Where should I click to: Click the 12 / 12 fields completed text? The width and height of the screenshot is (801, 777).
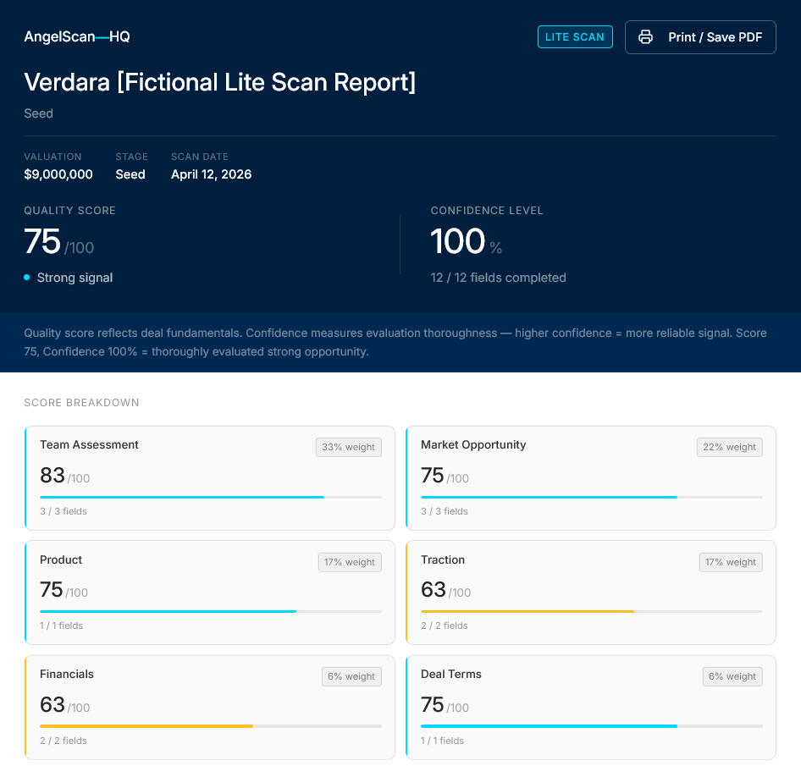[498, 278]
